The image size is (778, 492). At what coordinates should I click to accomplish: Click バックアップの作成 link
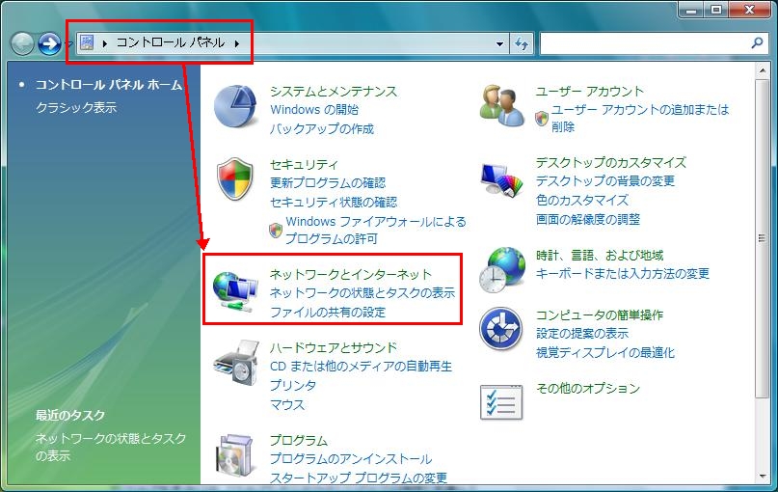tap(322, 129)
